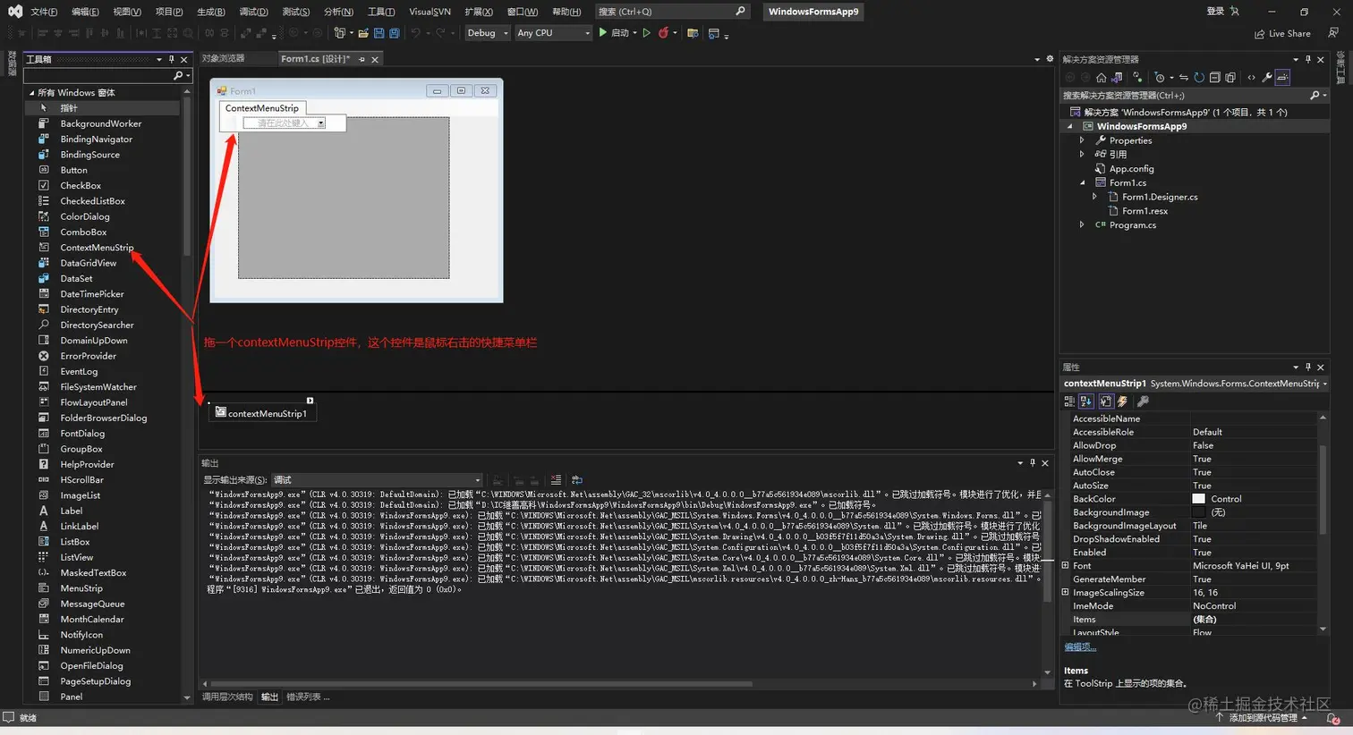The width and height of the screenshot is (1353, 735).
Task: Click Switch Views icon in Solution Explorer
Action: 1118,77
